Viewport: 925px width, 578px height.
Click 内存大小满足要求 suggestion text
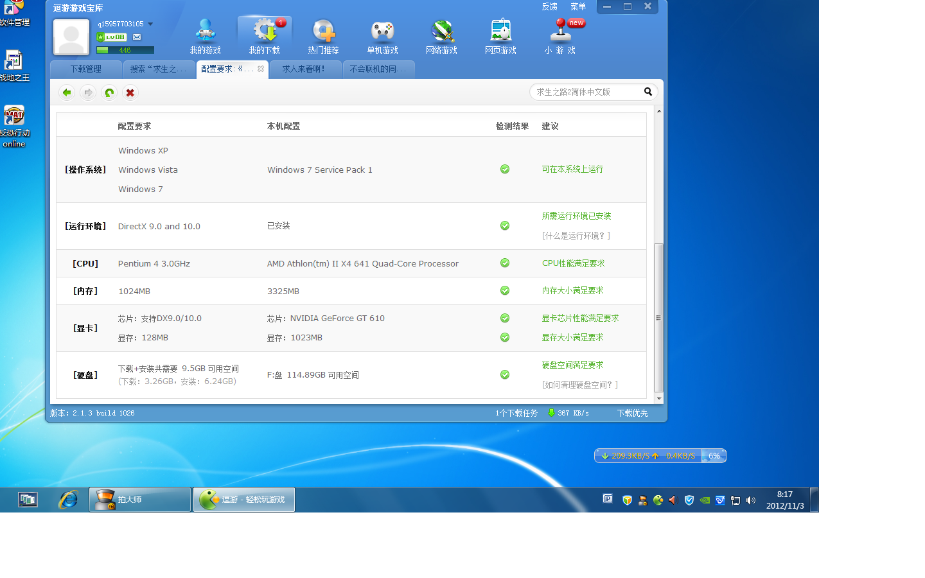[572, 291]
